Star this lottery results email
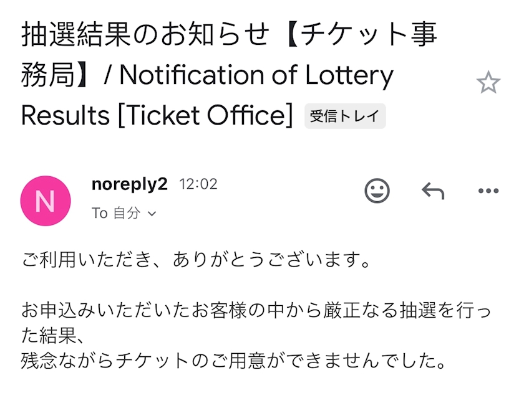This screenshot has height=398, width=524. point(488,83)
